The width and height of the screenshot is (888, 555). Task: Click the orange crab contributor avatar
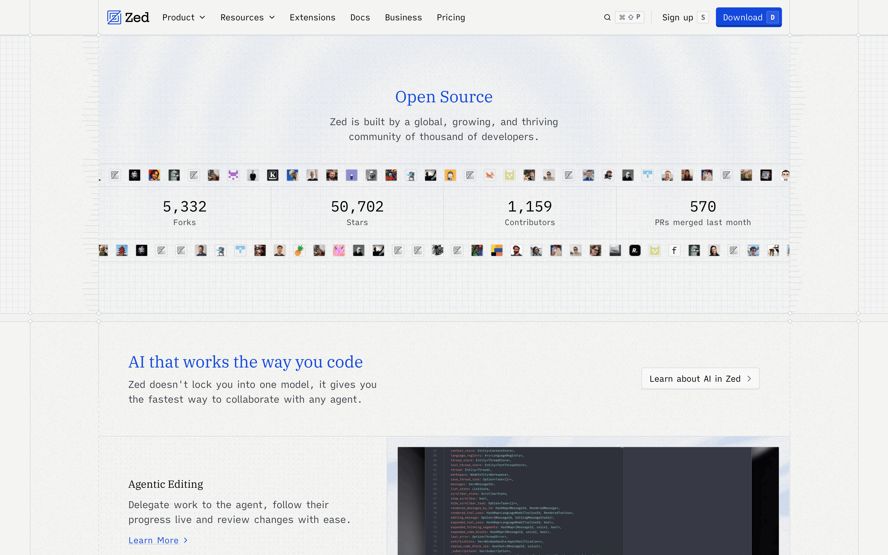(x=490, y=175)
